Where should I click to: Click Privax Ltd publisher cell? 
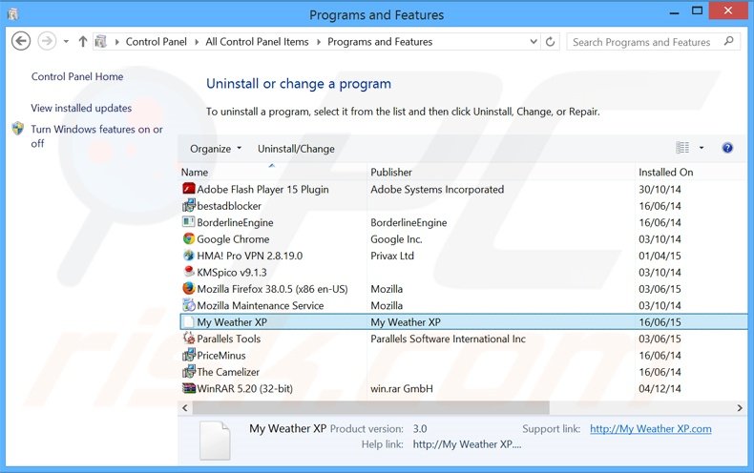[392, 256]
